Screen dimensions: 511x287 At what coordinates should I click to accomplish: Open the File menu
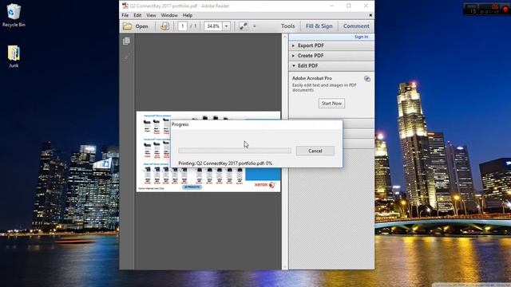125,15
